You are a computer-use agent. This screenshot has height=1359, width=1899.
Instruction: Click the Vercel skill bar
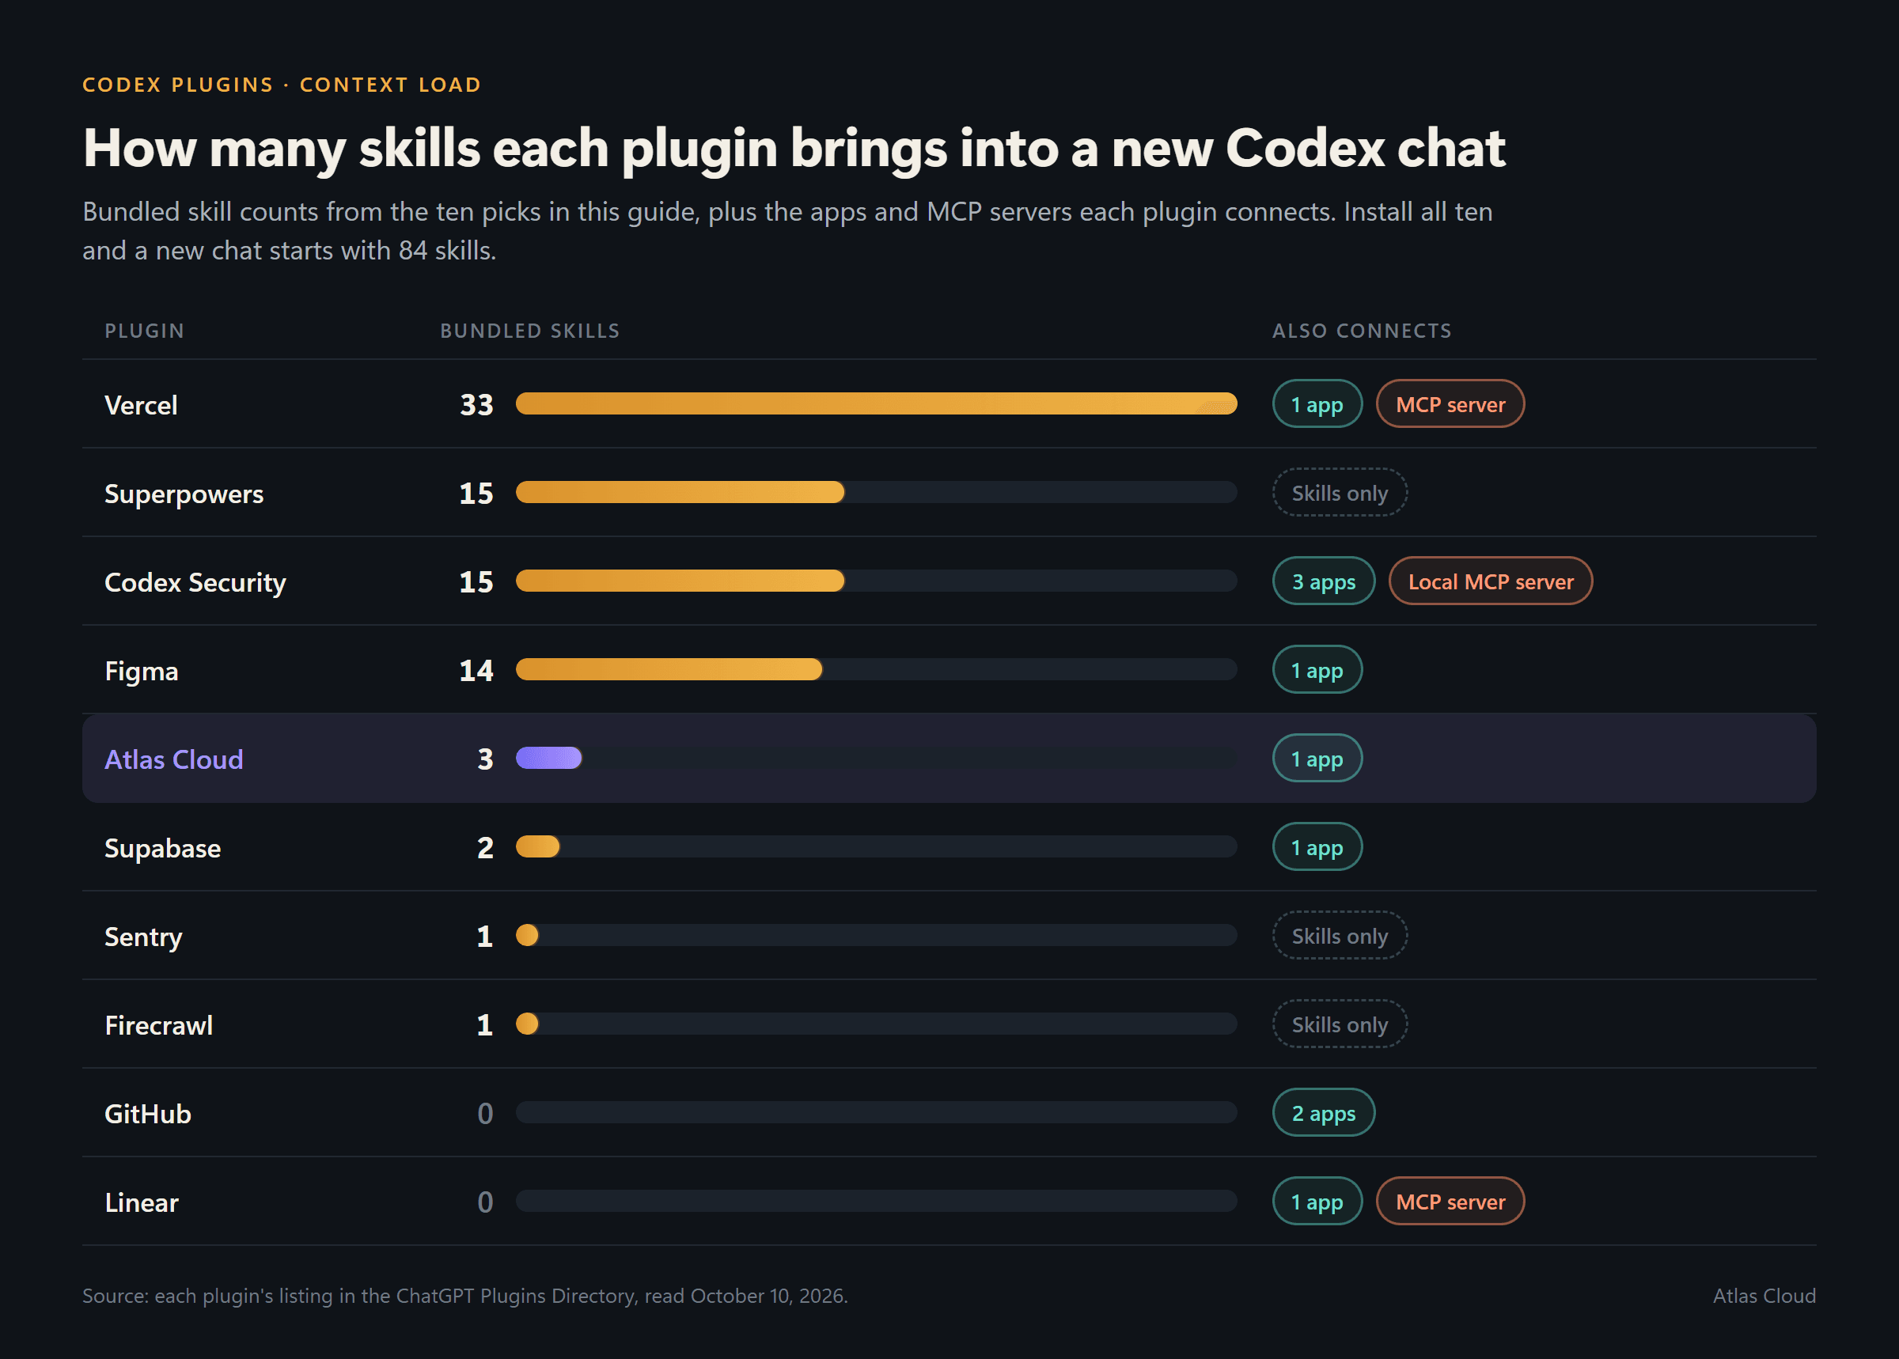876,403
